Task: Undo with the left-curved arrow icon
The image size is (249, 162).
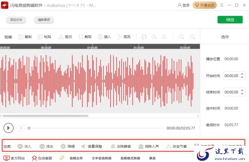Action: click(x=154, y=37)
